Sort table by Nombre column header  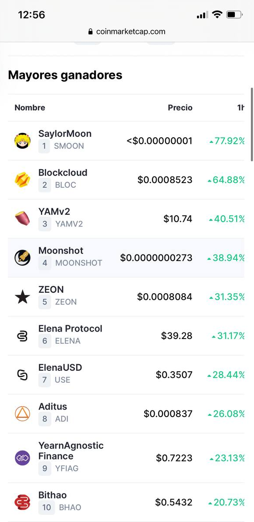(30, 108)
